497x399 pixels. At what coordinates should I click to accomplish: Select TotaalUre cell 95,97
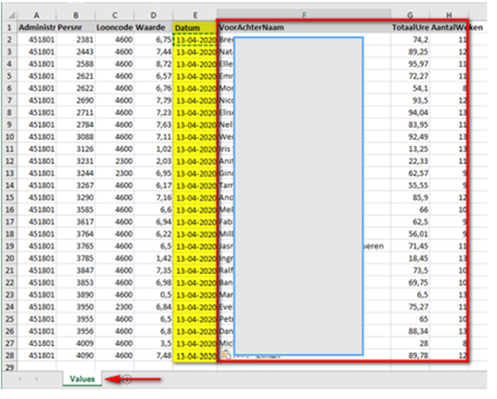point(410,64)
